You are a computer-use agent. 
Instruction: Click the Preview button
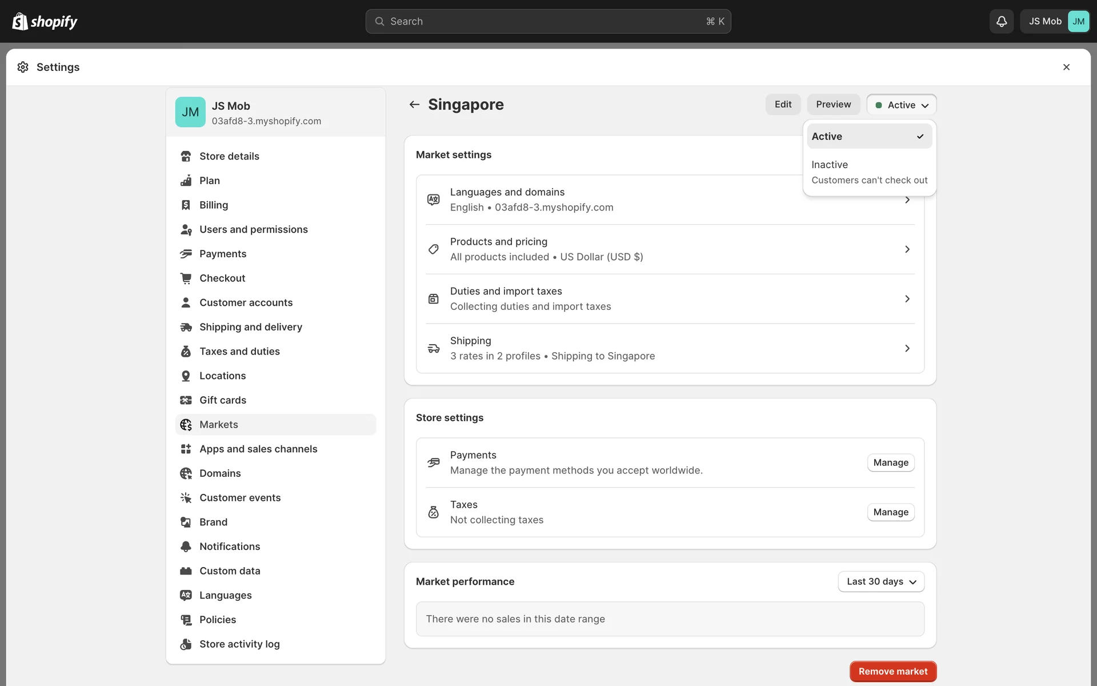pos(833,104)
